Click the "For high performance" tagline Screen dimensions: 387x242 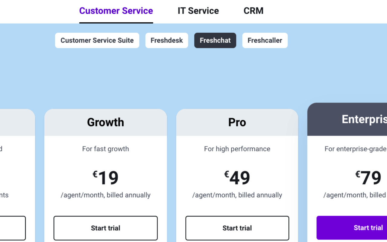237,149
